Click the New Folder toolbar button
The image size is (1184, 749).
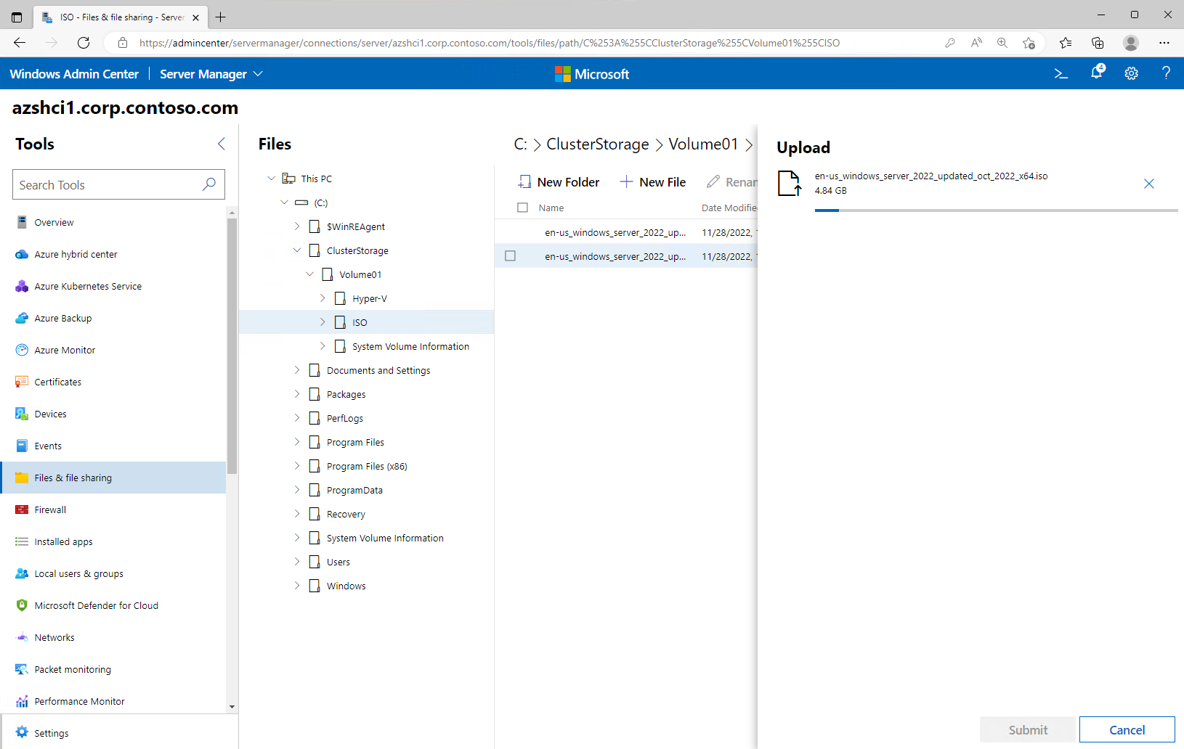click(559, 182)
